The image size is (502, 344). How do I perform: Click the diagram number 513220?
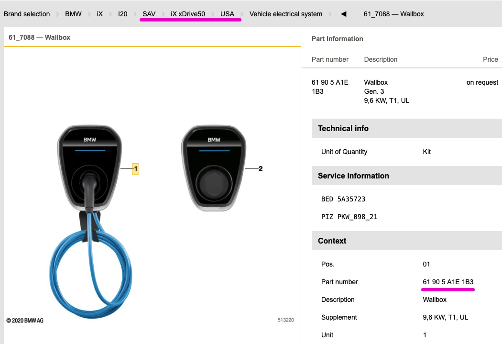[286, 320]
